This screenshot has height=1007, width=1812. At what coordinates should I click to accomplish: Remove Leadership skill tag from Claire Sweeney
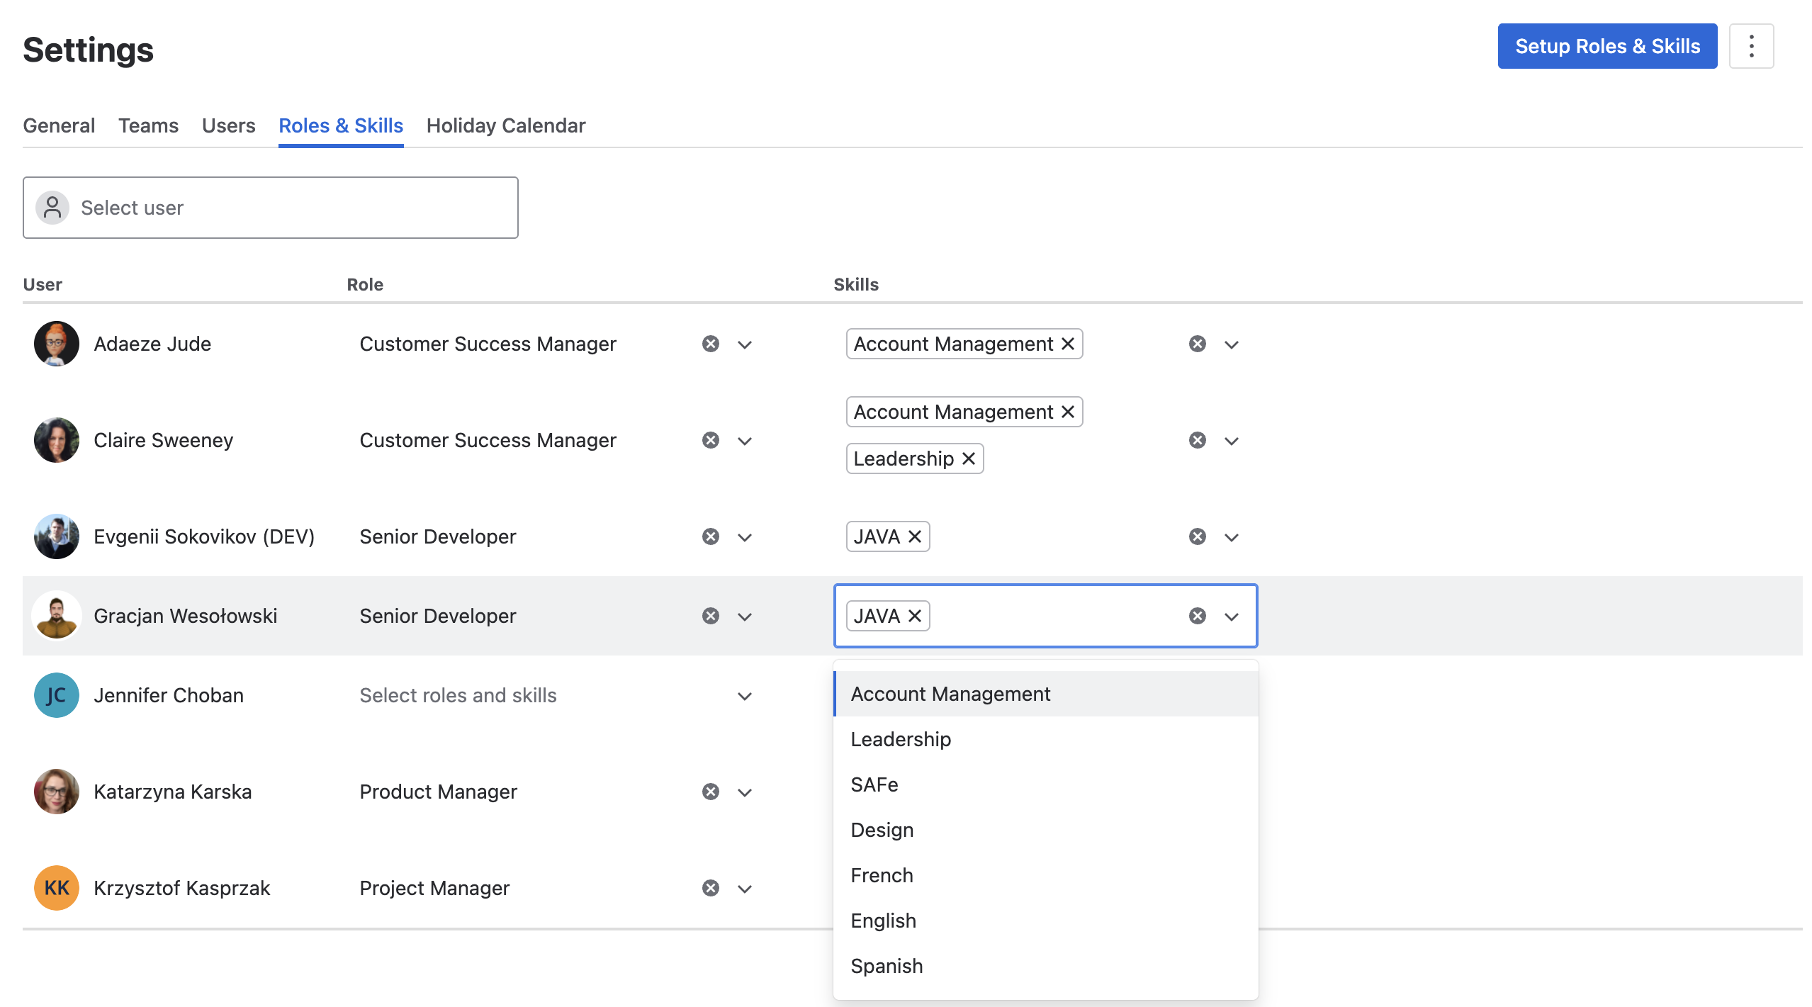point(968,459)
